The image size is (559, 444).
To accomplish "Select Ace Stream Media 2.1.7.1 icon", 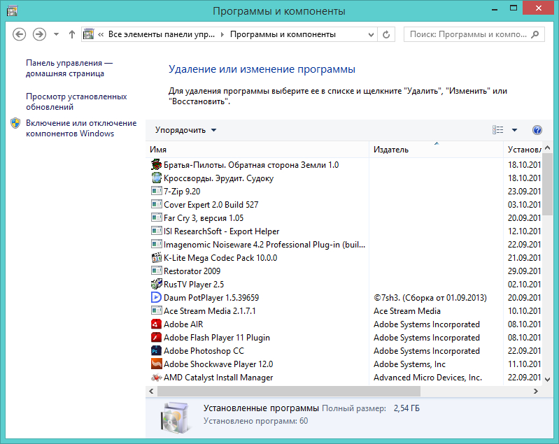I will (x=157, y=310).
